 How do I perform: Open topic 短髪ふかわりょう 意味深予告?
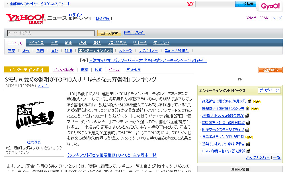coord(223,144)
